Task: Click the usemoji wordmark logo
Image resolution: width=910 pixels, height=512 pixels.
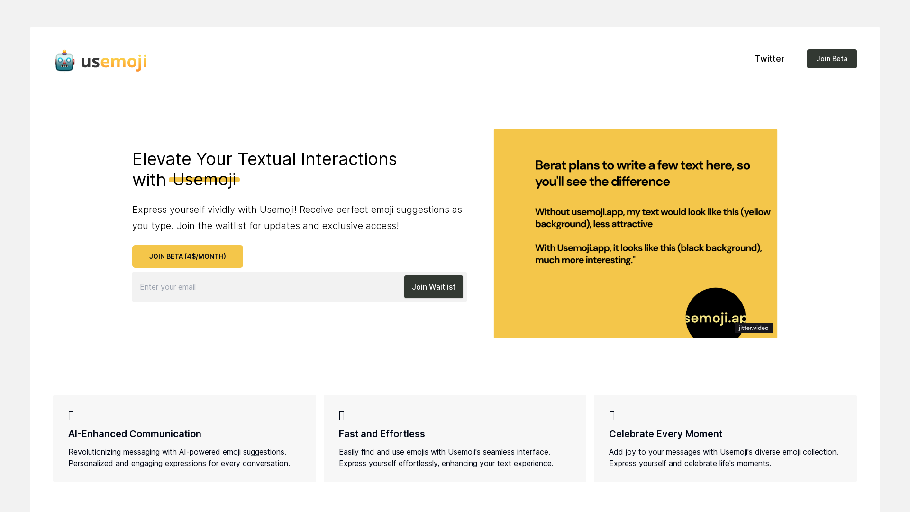Action: point(114,61)
